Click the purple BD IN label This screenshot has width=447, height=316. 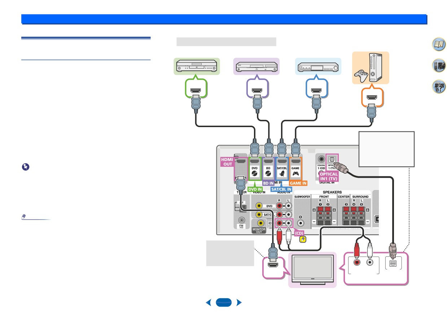pos(268,183)
